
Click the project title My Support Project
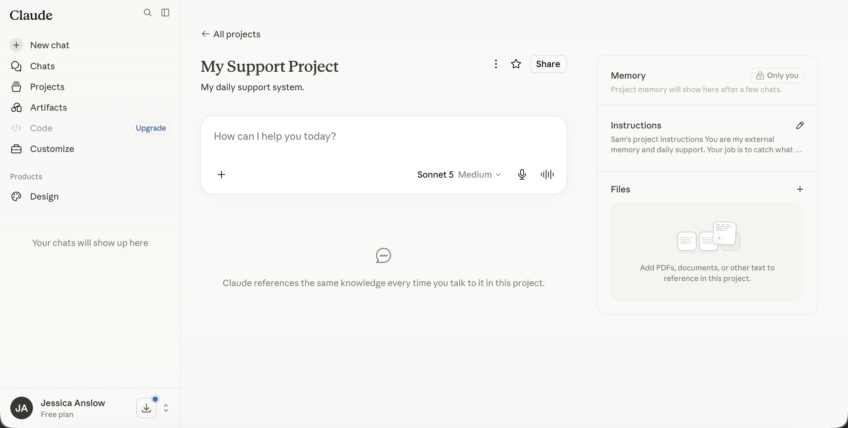[269, 66]
